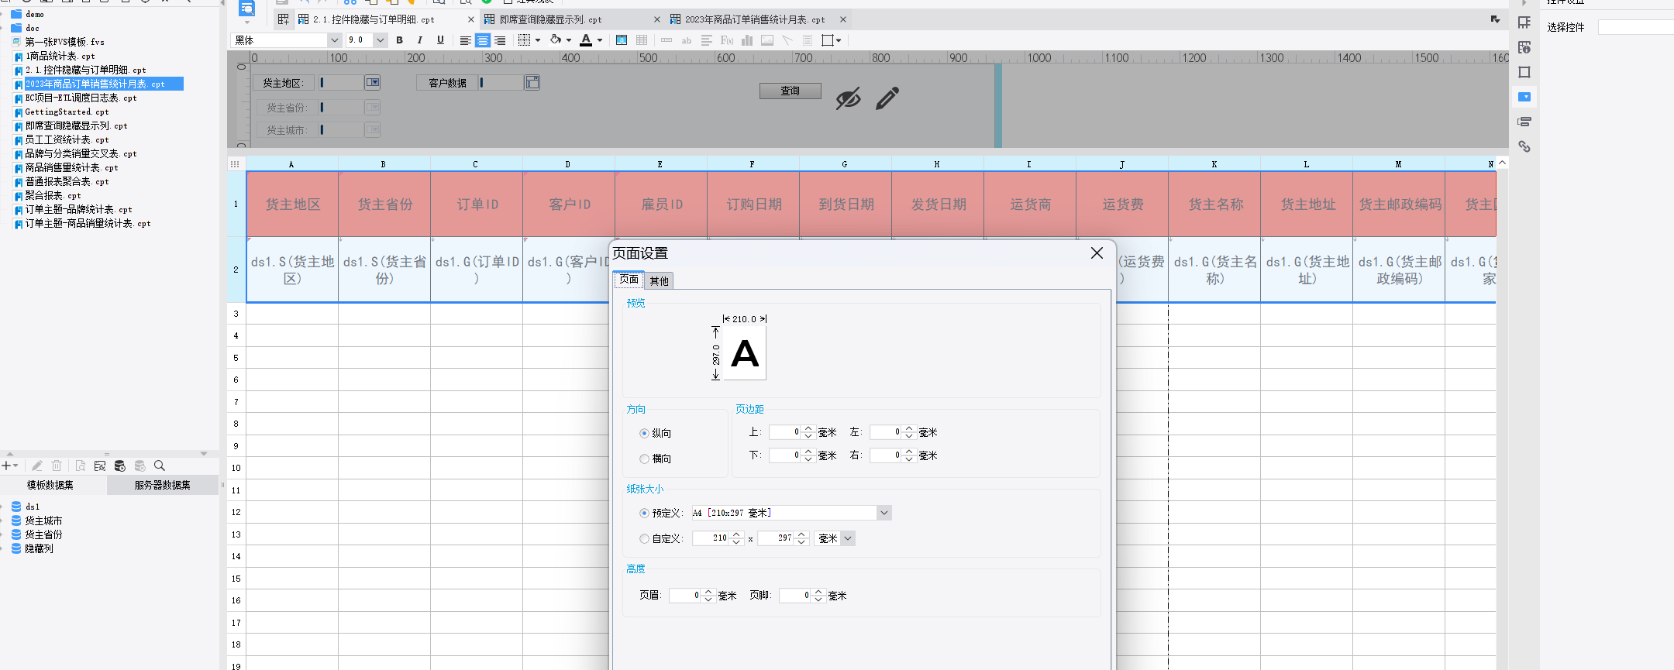
Task: Expand the 黑体 font family dropdown
Action: pos(334,40)
